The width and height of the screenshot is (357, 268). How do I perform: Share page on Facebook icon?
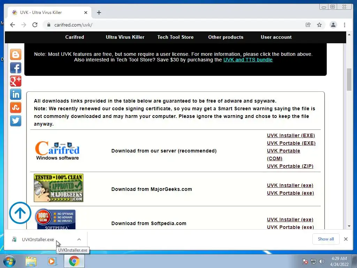point(16,68)
